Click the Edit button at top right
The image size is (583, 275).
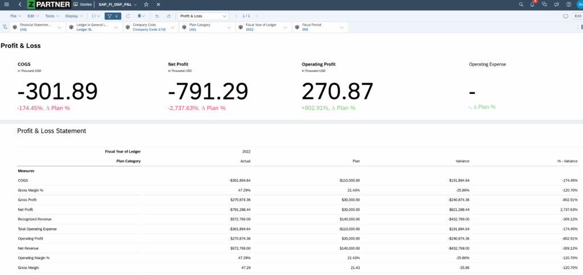pos(577,16)
